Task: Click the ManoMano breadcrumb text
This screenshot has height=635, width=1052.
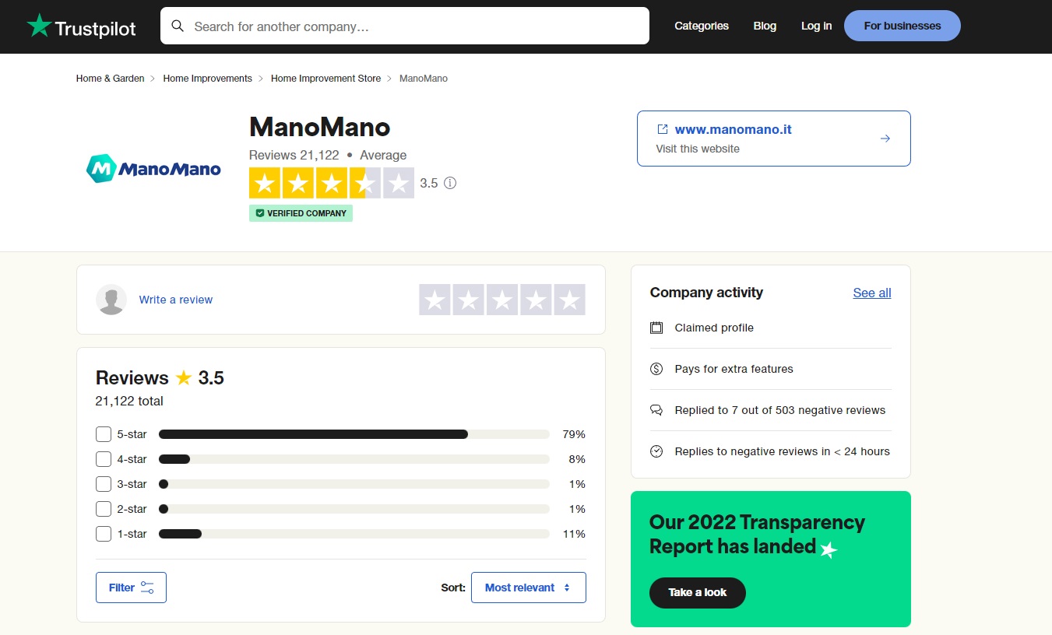Action: (424, 79)
